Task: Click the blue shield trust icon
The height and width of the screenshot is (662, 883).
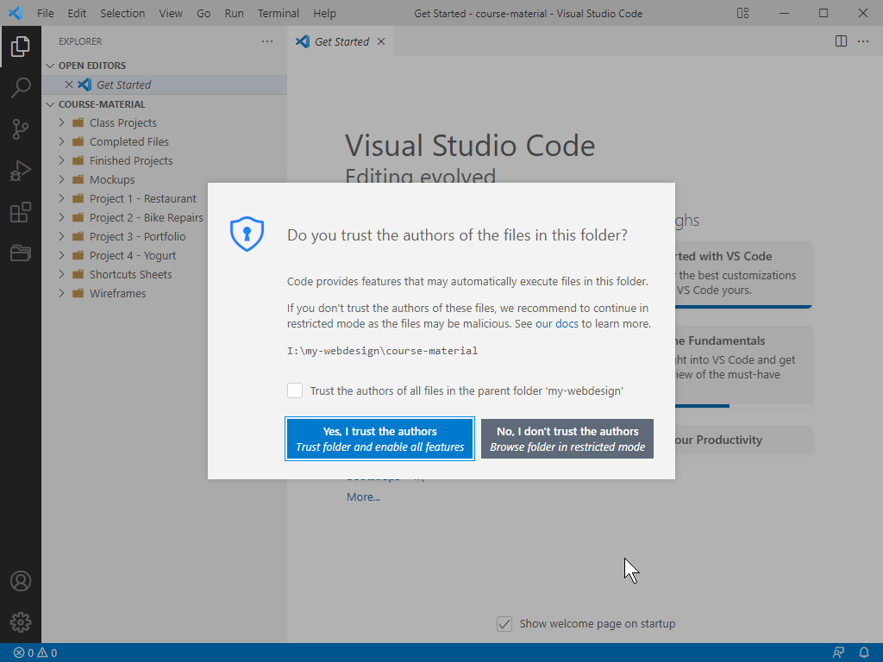Action: coord(247,234)
